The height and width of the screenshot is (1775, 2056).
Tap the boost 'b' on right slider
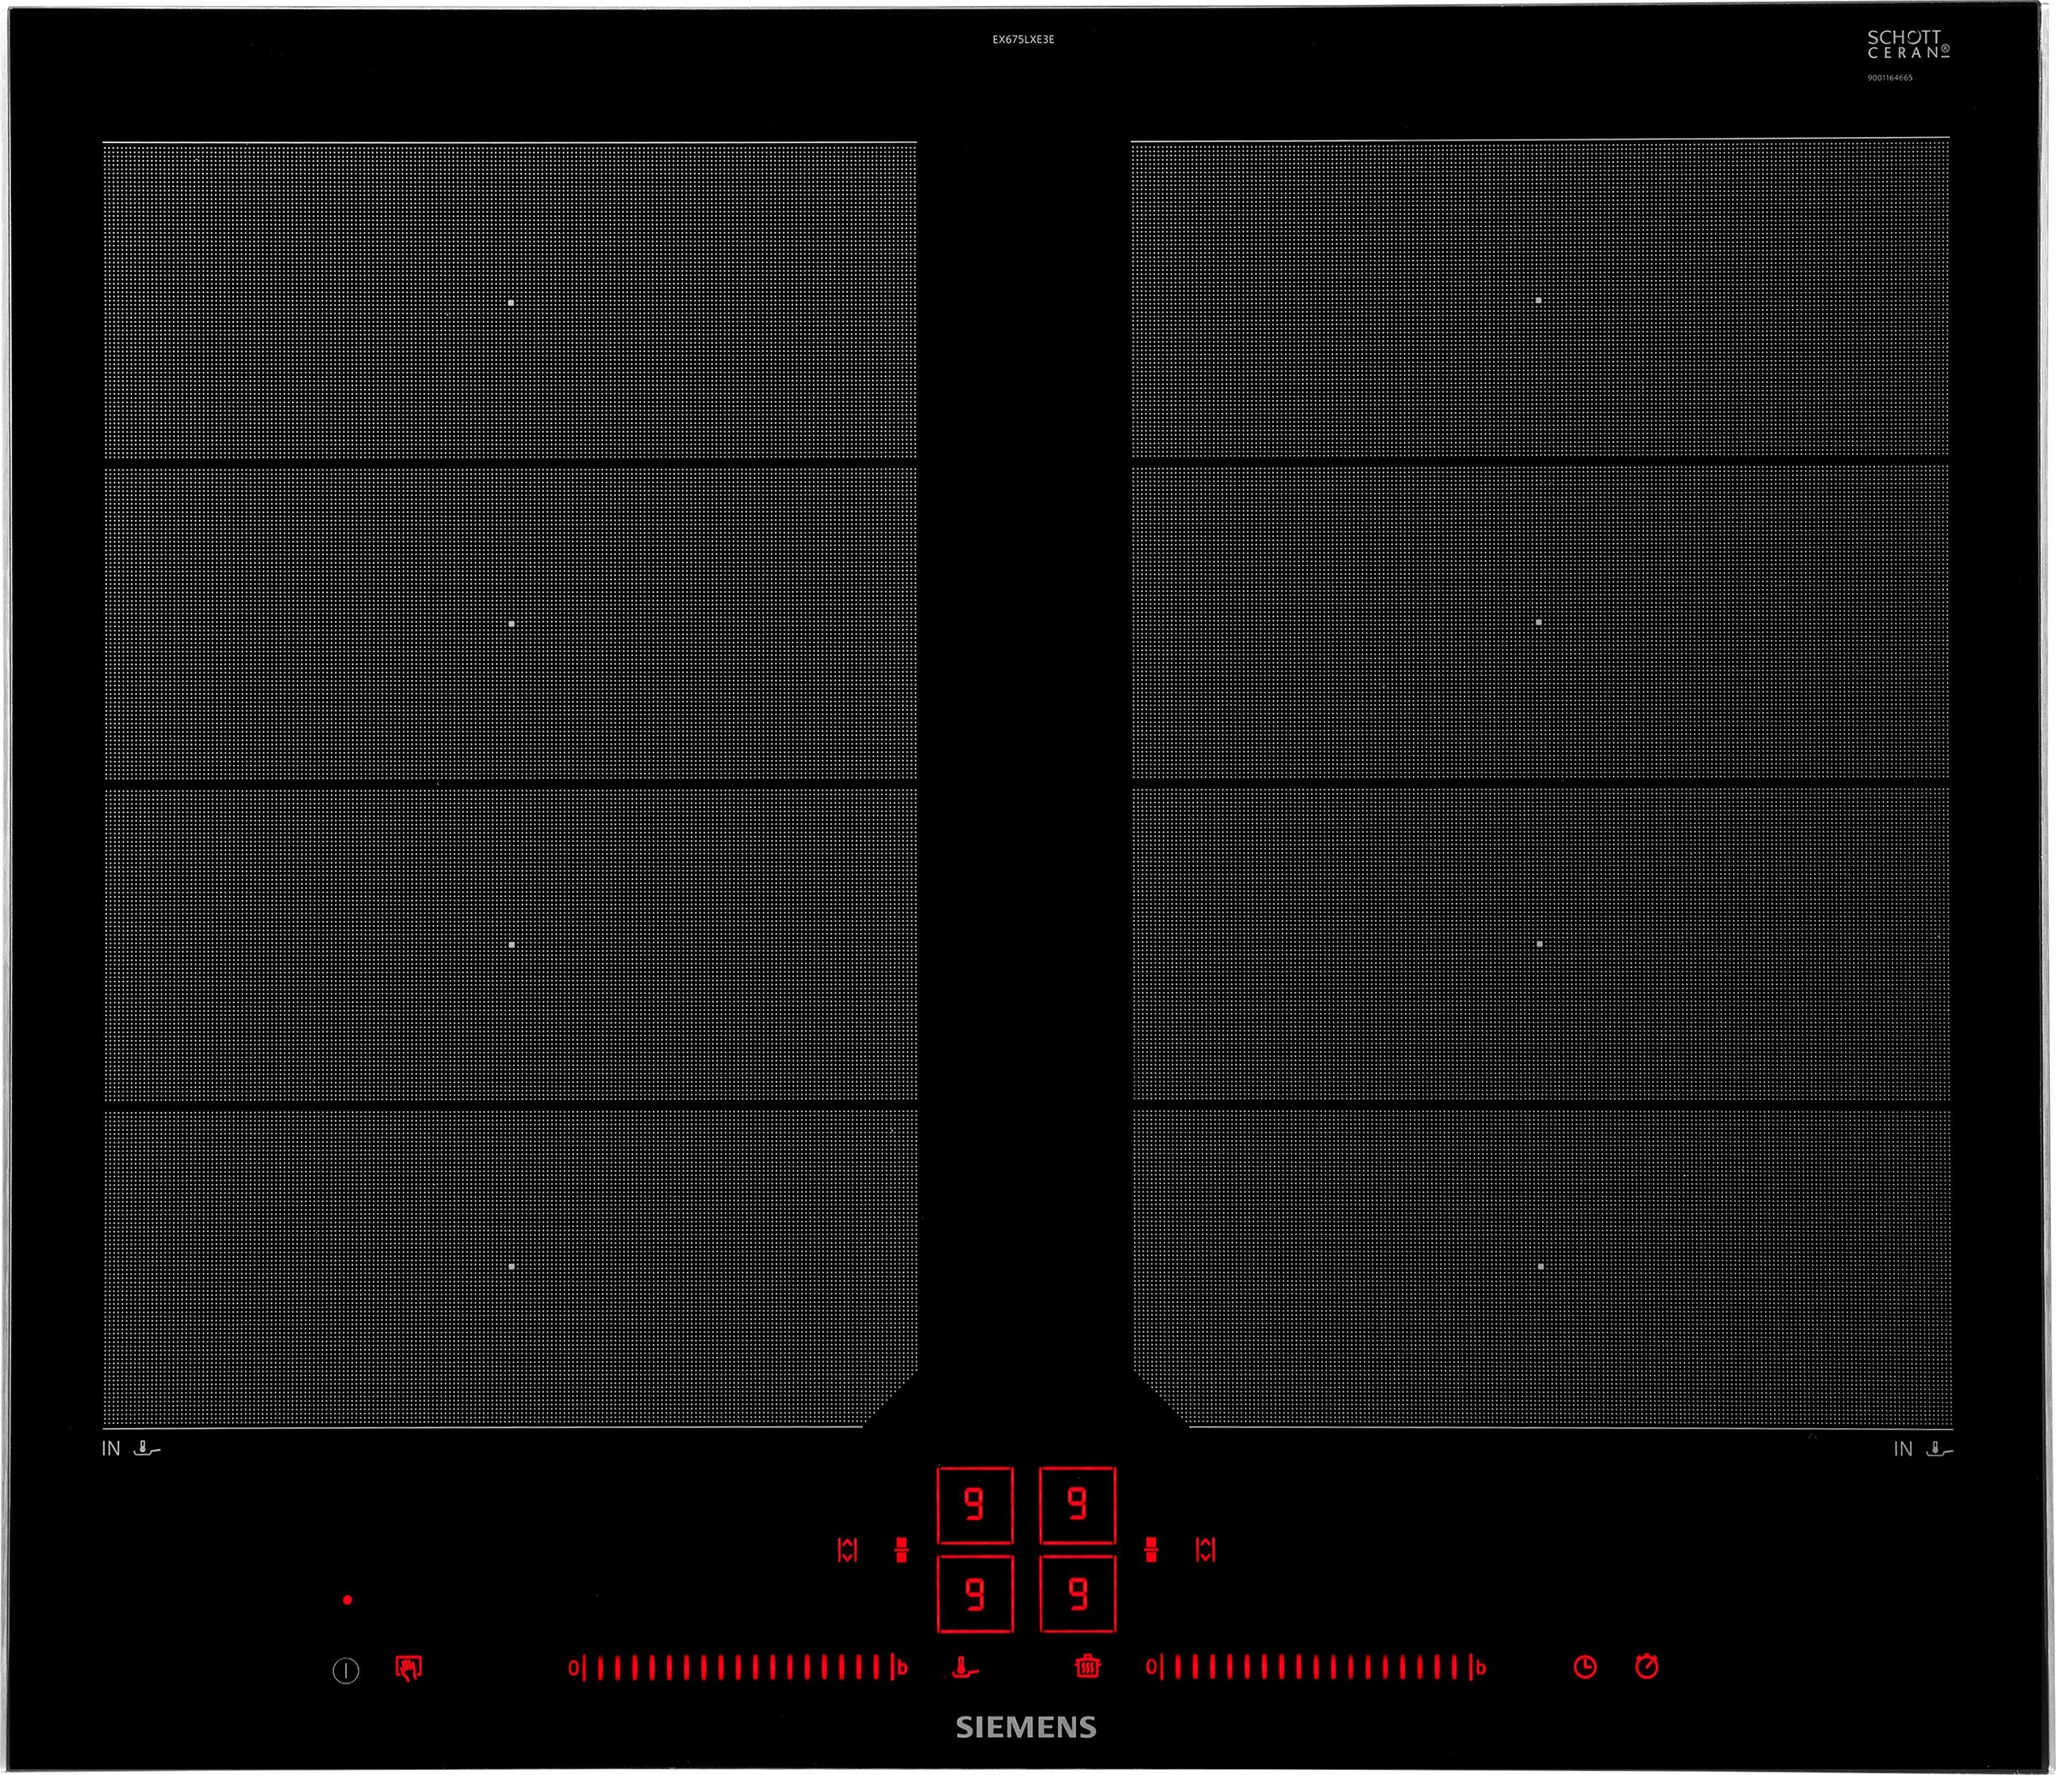(x=1480, y=1668)
